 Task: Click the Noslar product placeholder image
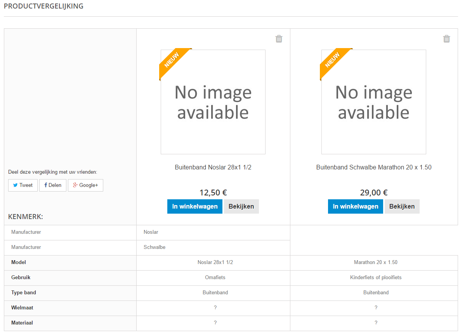click(213, 102)
